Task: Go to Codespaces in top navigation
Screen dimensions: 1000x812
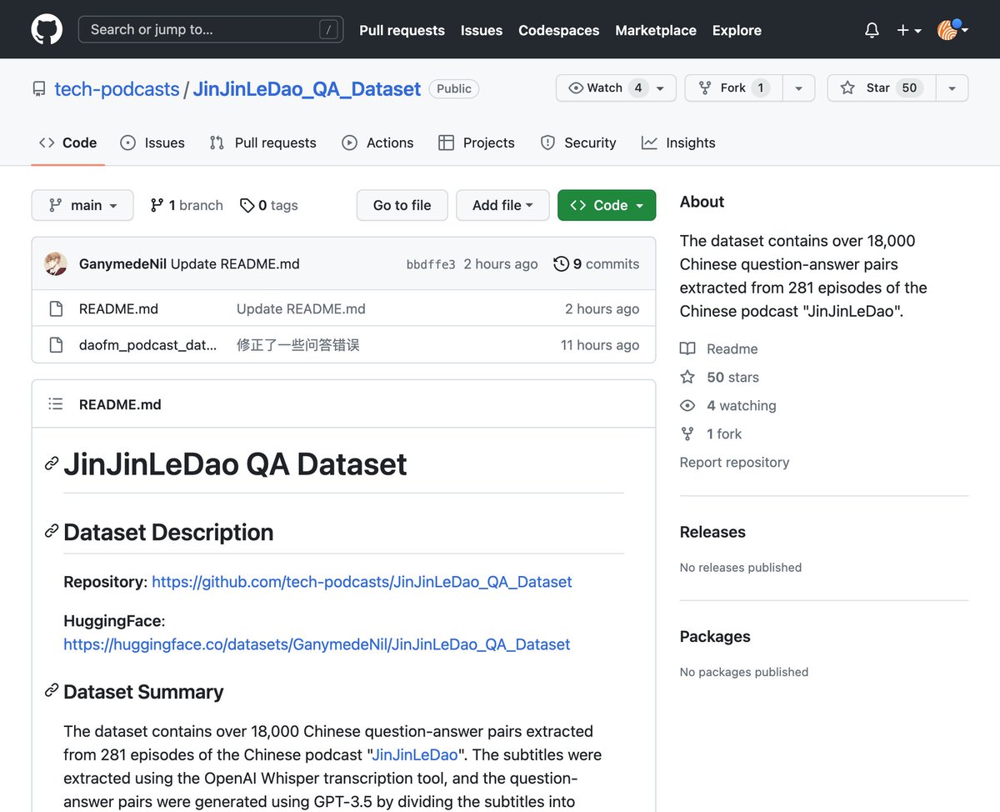Action: (558, 30)
